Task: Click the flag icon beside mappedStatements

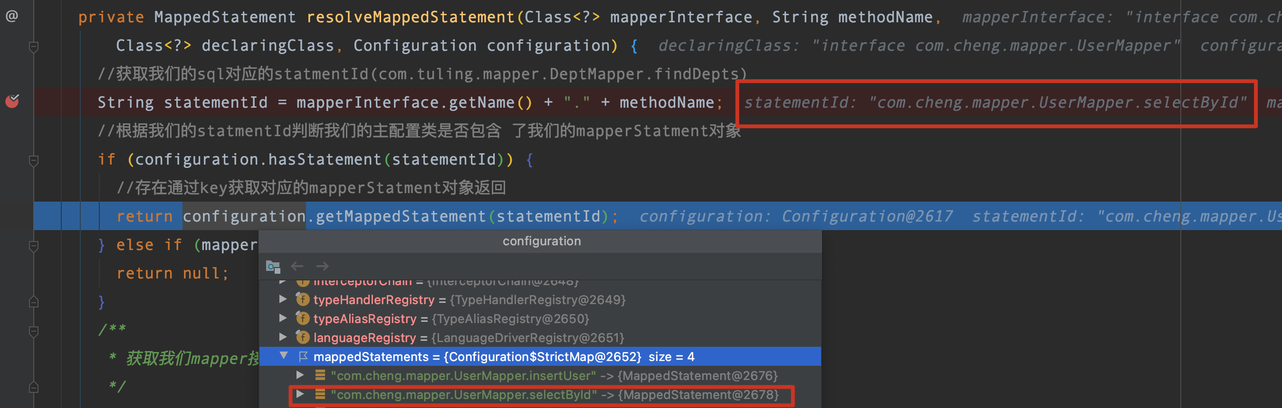Action: [x=303, y=356]
